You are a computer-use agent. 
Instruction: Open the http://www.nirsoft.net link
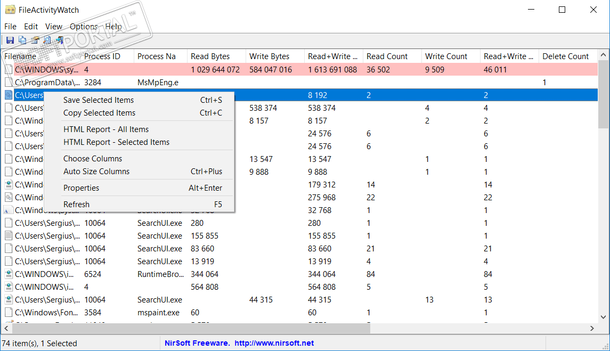274,343
